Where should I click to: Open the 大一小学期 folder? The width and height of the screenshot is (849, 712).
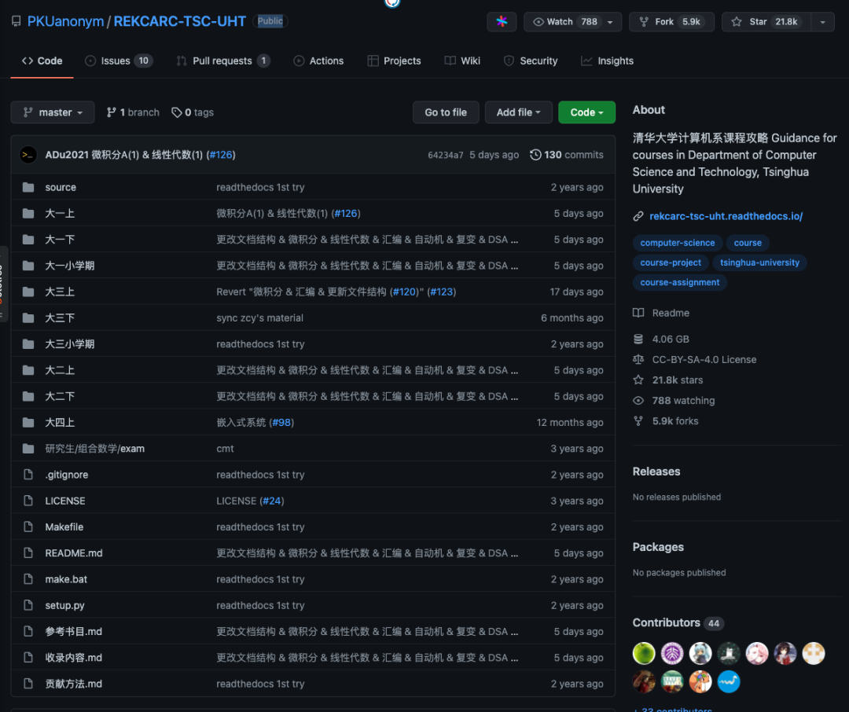69,266
